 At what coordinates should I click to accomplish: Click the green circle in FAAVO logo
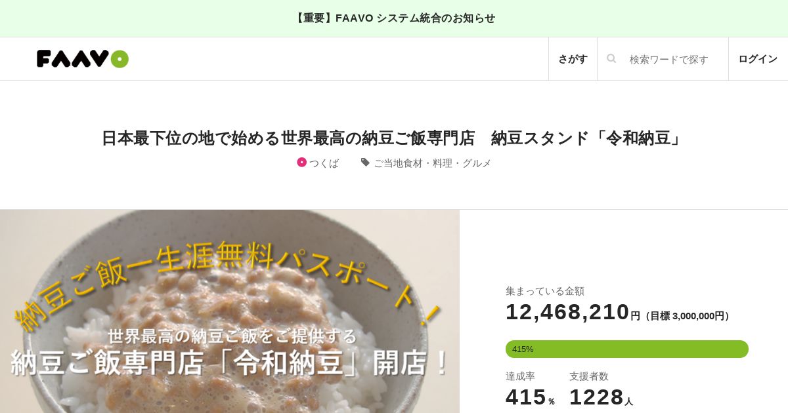pyautogui.click(x=120, y=59)
